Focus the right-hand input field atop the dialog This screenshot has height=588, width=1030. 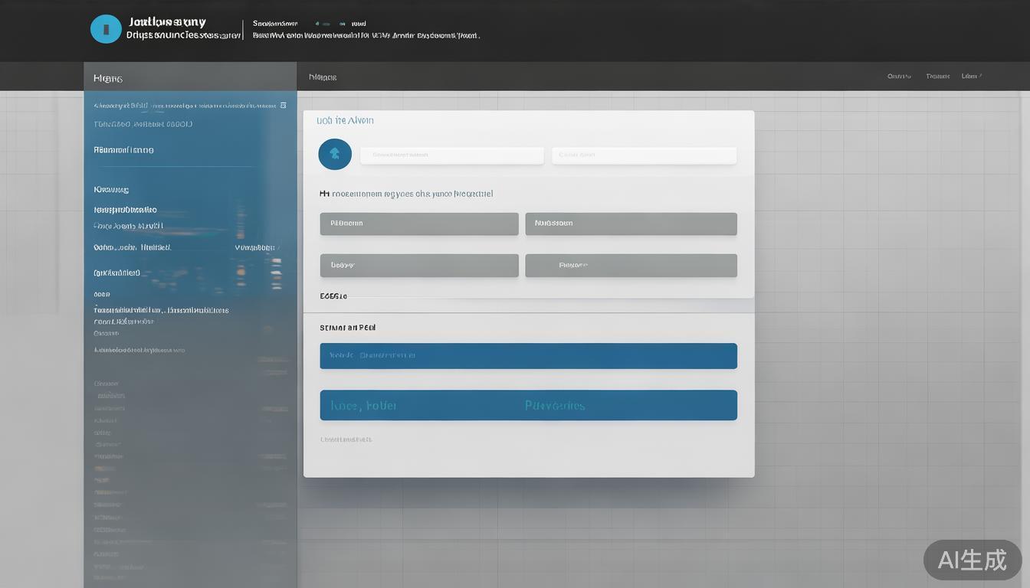(644, 155)
